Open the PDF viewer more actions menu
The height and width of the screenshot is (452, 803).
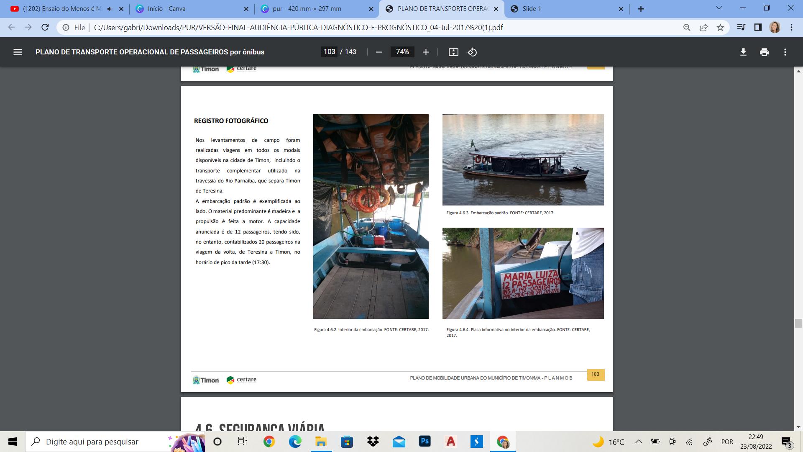click(x=785, y=52)
